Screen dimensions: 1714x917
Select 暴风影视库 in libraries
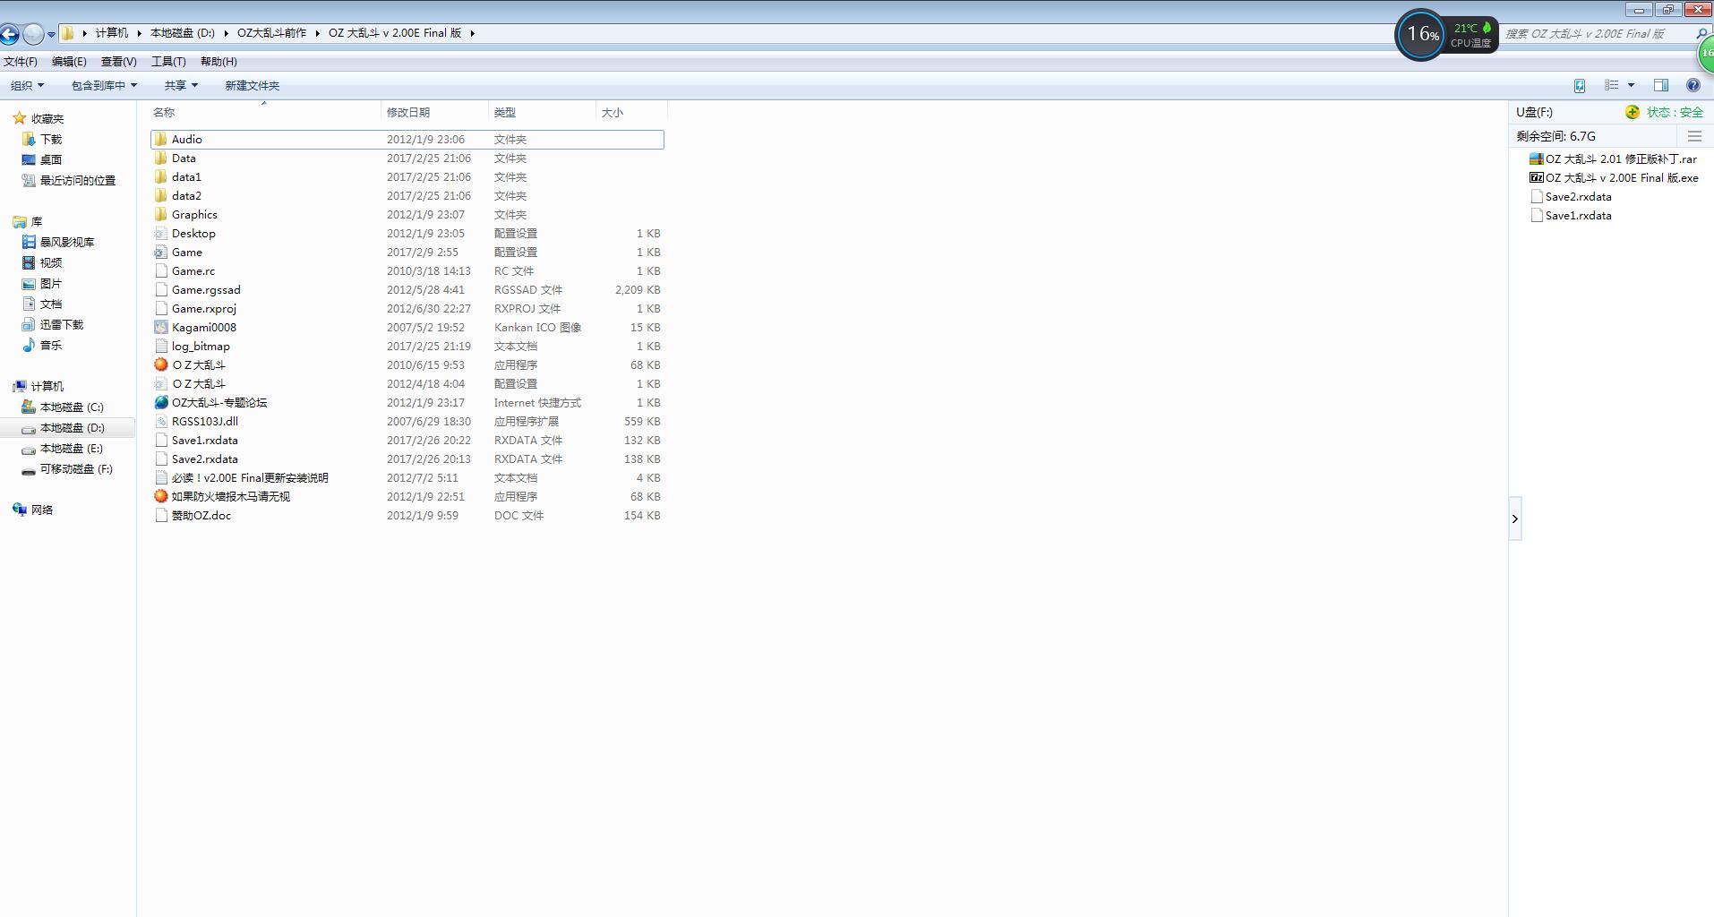pyautogui.click(x=67, y=242)
